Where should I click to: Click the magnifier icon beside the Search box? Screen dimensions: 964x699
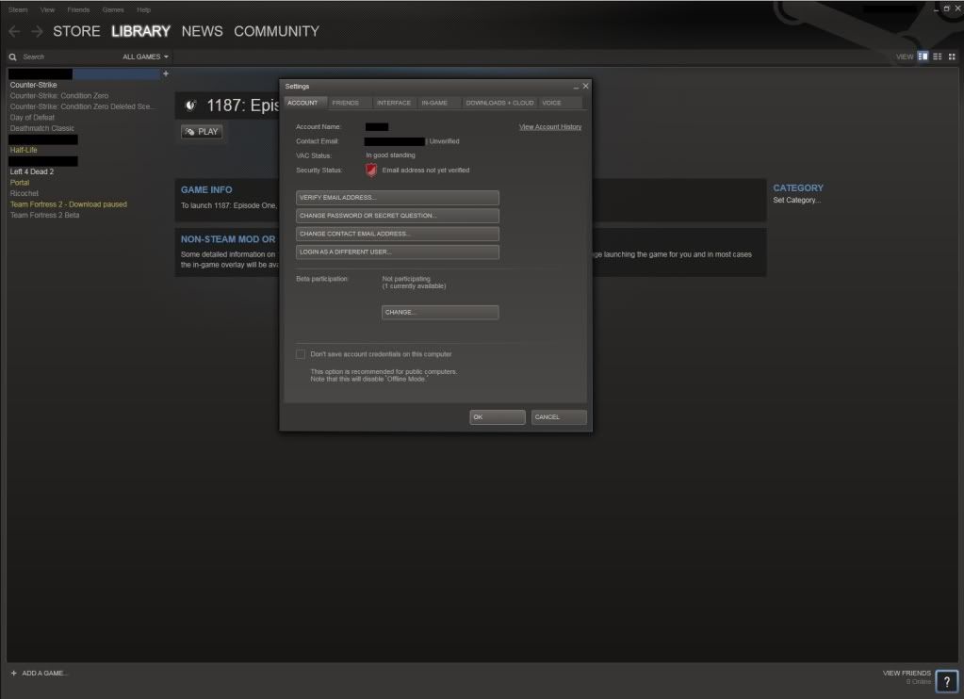coord(12,57)
